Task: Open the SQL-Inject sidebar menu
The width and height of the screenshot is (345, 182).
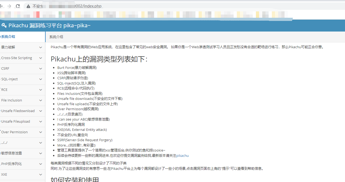Action: pyautogui.click(x=23, y=79)
